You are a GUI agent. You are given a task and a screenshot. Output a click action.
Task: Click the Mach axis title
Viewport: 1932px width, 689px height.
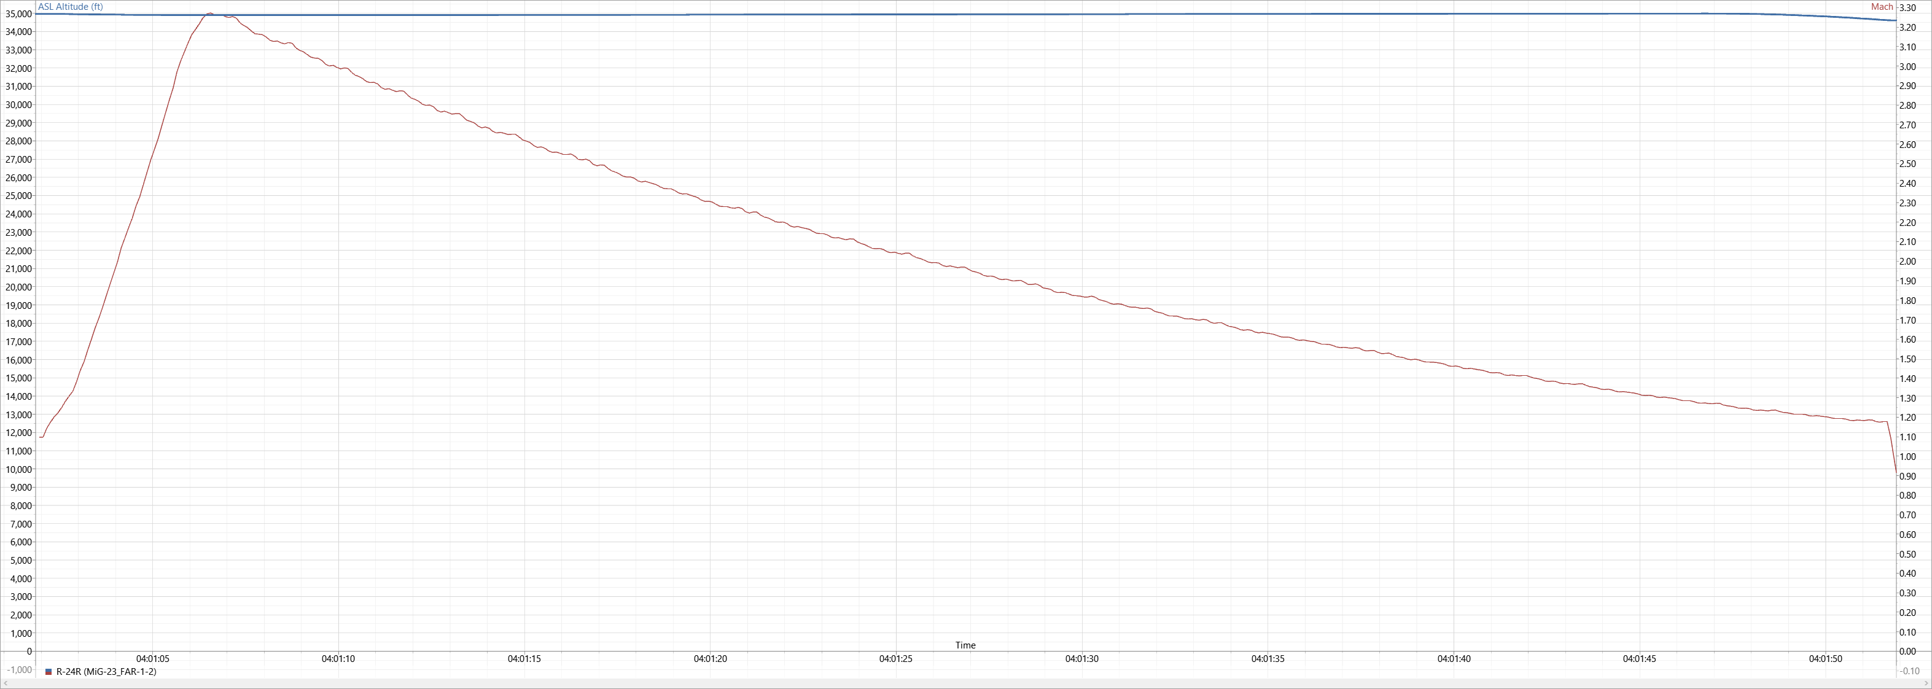pyautogui.click(x=1881, y=7)
